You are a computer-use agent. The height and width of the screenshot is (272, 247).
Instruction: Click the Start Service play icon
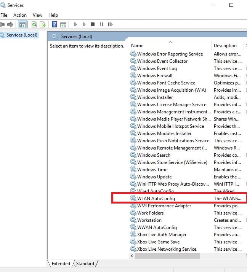75,24
